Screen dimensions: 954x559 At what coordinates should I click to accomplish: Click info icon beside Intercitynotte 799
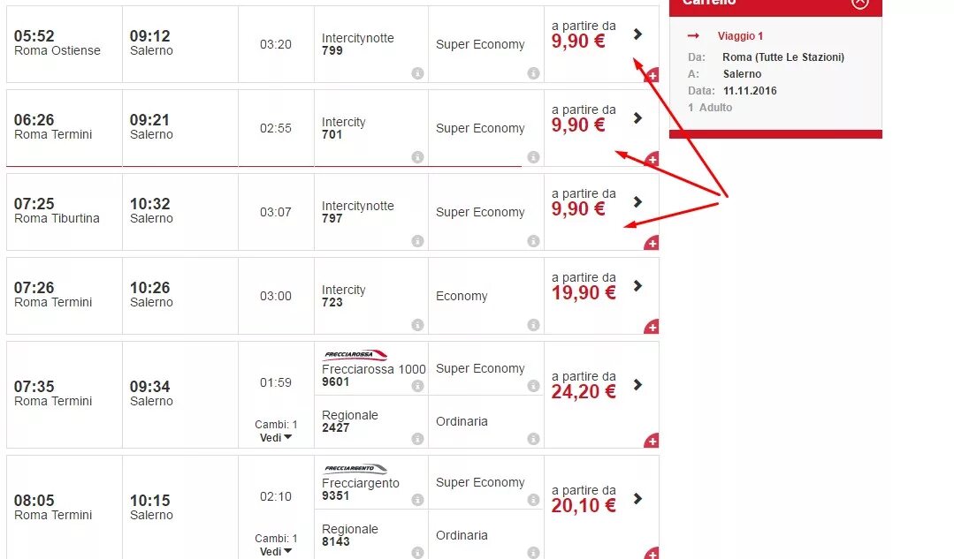click(417, 73)
